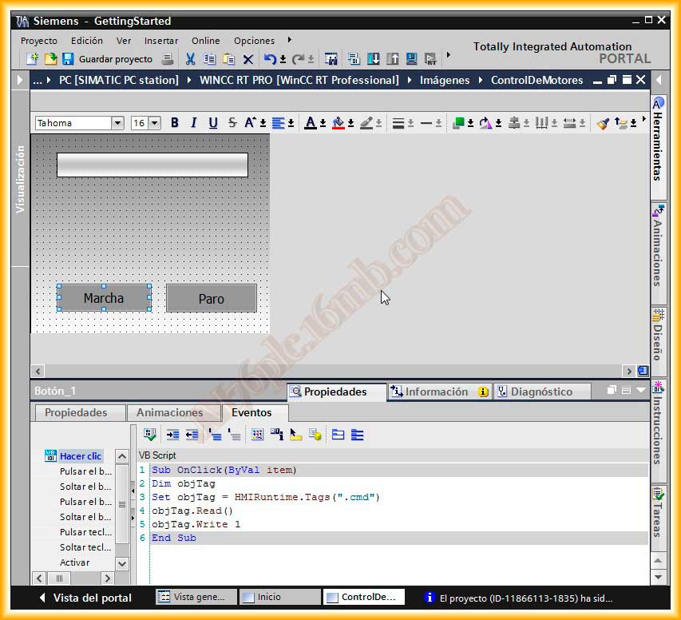Click the undo arrow icon
The width and height of the screenshot is (681, 620).
(270, 59)
